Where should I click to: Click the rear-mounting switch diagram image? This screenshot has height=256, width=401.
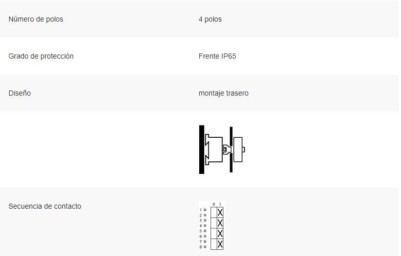pos(222,150)
